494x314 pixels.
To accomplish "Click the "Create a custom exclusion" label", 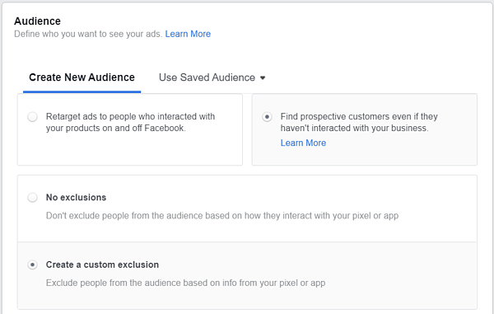I will (102, 265).
